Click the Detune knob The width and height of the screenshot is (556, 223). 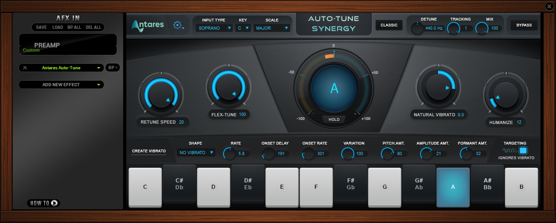tap(417, 29)
